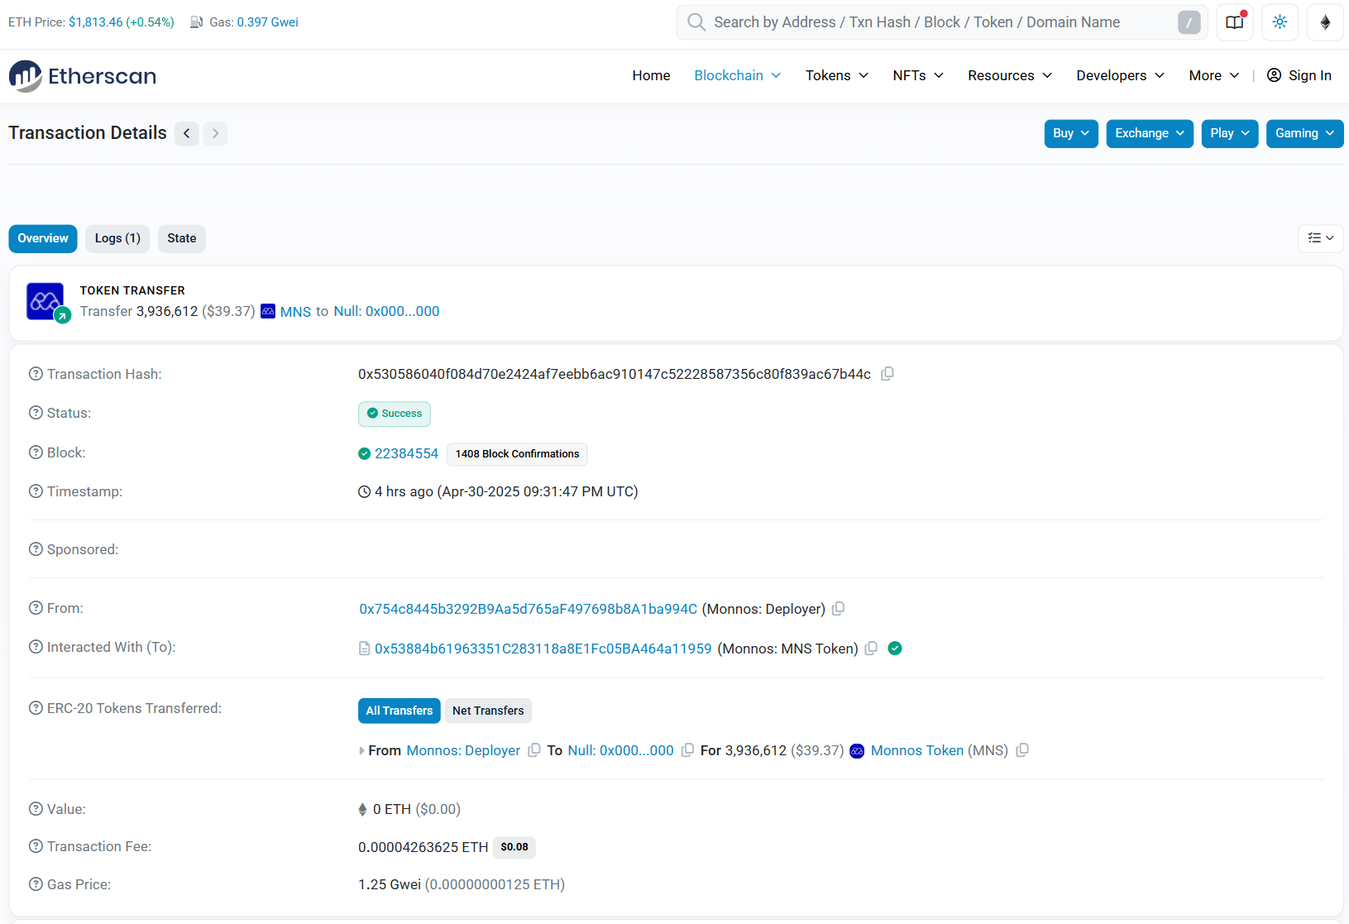Screen dimensions: 1349x924
Task: Open the Resources dropdown menu
Action: [x=1010, y=75]
